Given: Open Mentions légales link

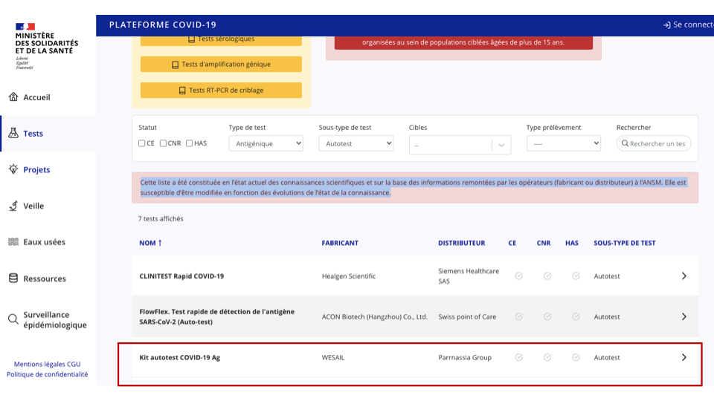Looking at the screenshot, I should [39, 364].
